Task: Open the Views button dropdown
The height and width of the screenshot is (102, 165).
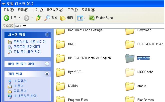Action: click(x=82, y=18)
